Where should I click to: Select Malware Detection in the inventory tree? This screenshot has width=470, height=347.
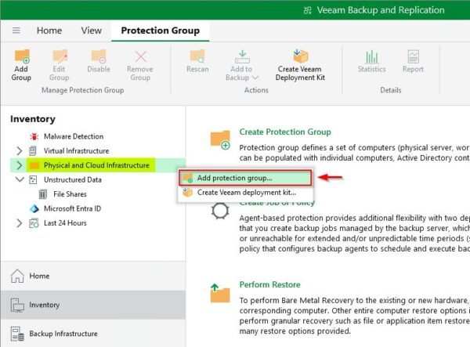click(74, 136)
